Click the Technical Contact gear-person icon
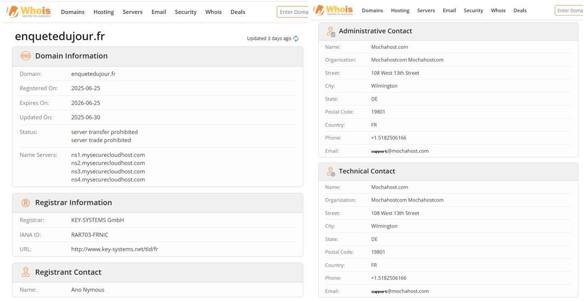The image size is (584, 301). coord(331,171)
